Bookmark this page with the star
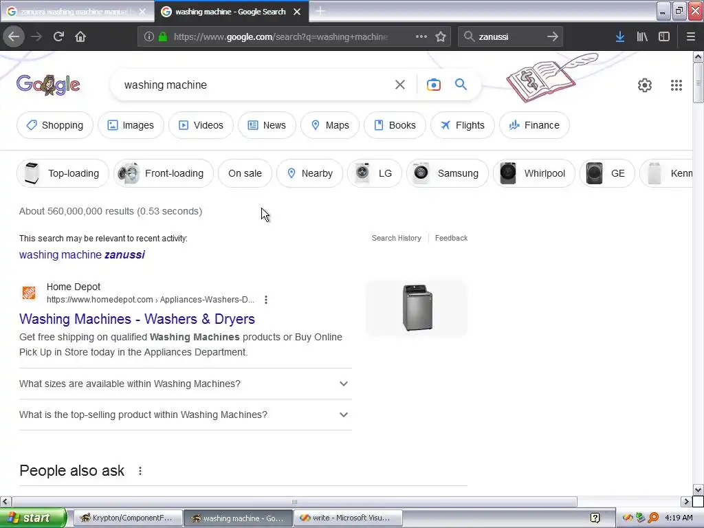 (441, 36)
